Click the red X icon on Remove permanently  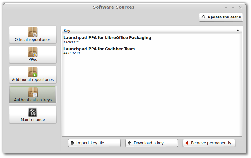187,143
